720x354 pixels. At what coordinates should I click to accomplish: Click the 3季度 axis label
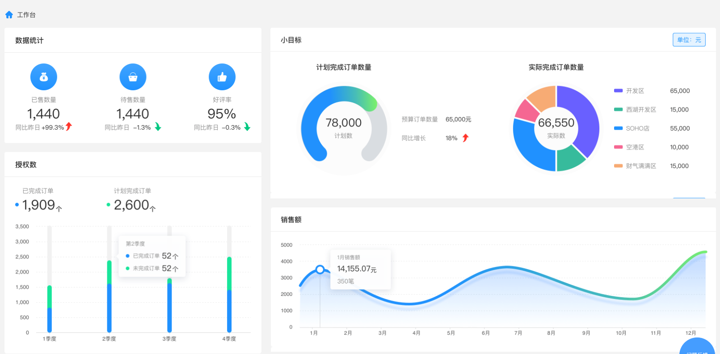pyautogui.click(x=169, y=339)
